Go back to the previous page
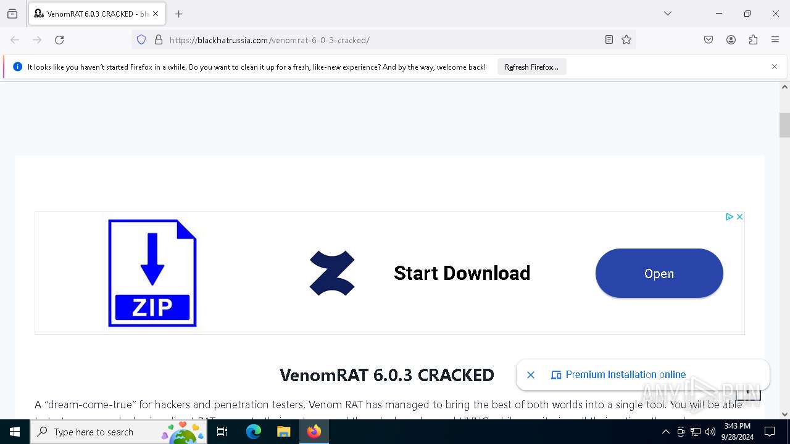 pos(15,40)
